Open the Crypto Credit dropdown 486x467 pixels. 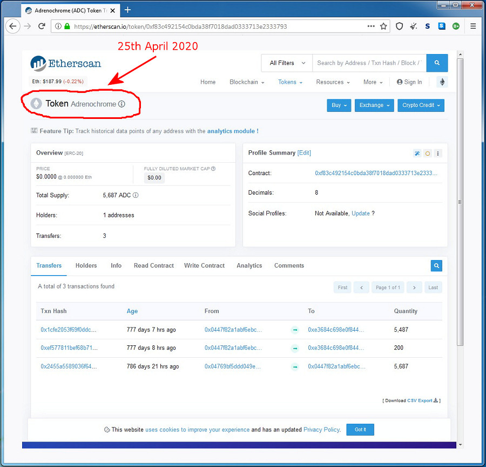coord(421,105)
